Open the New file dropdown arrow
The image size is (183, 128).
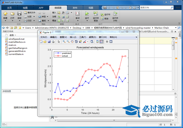coord(5,21)
